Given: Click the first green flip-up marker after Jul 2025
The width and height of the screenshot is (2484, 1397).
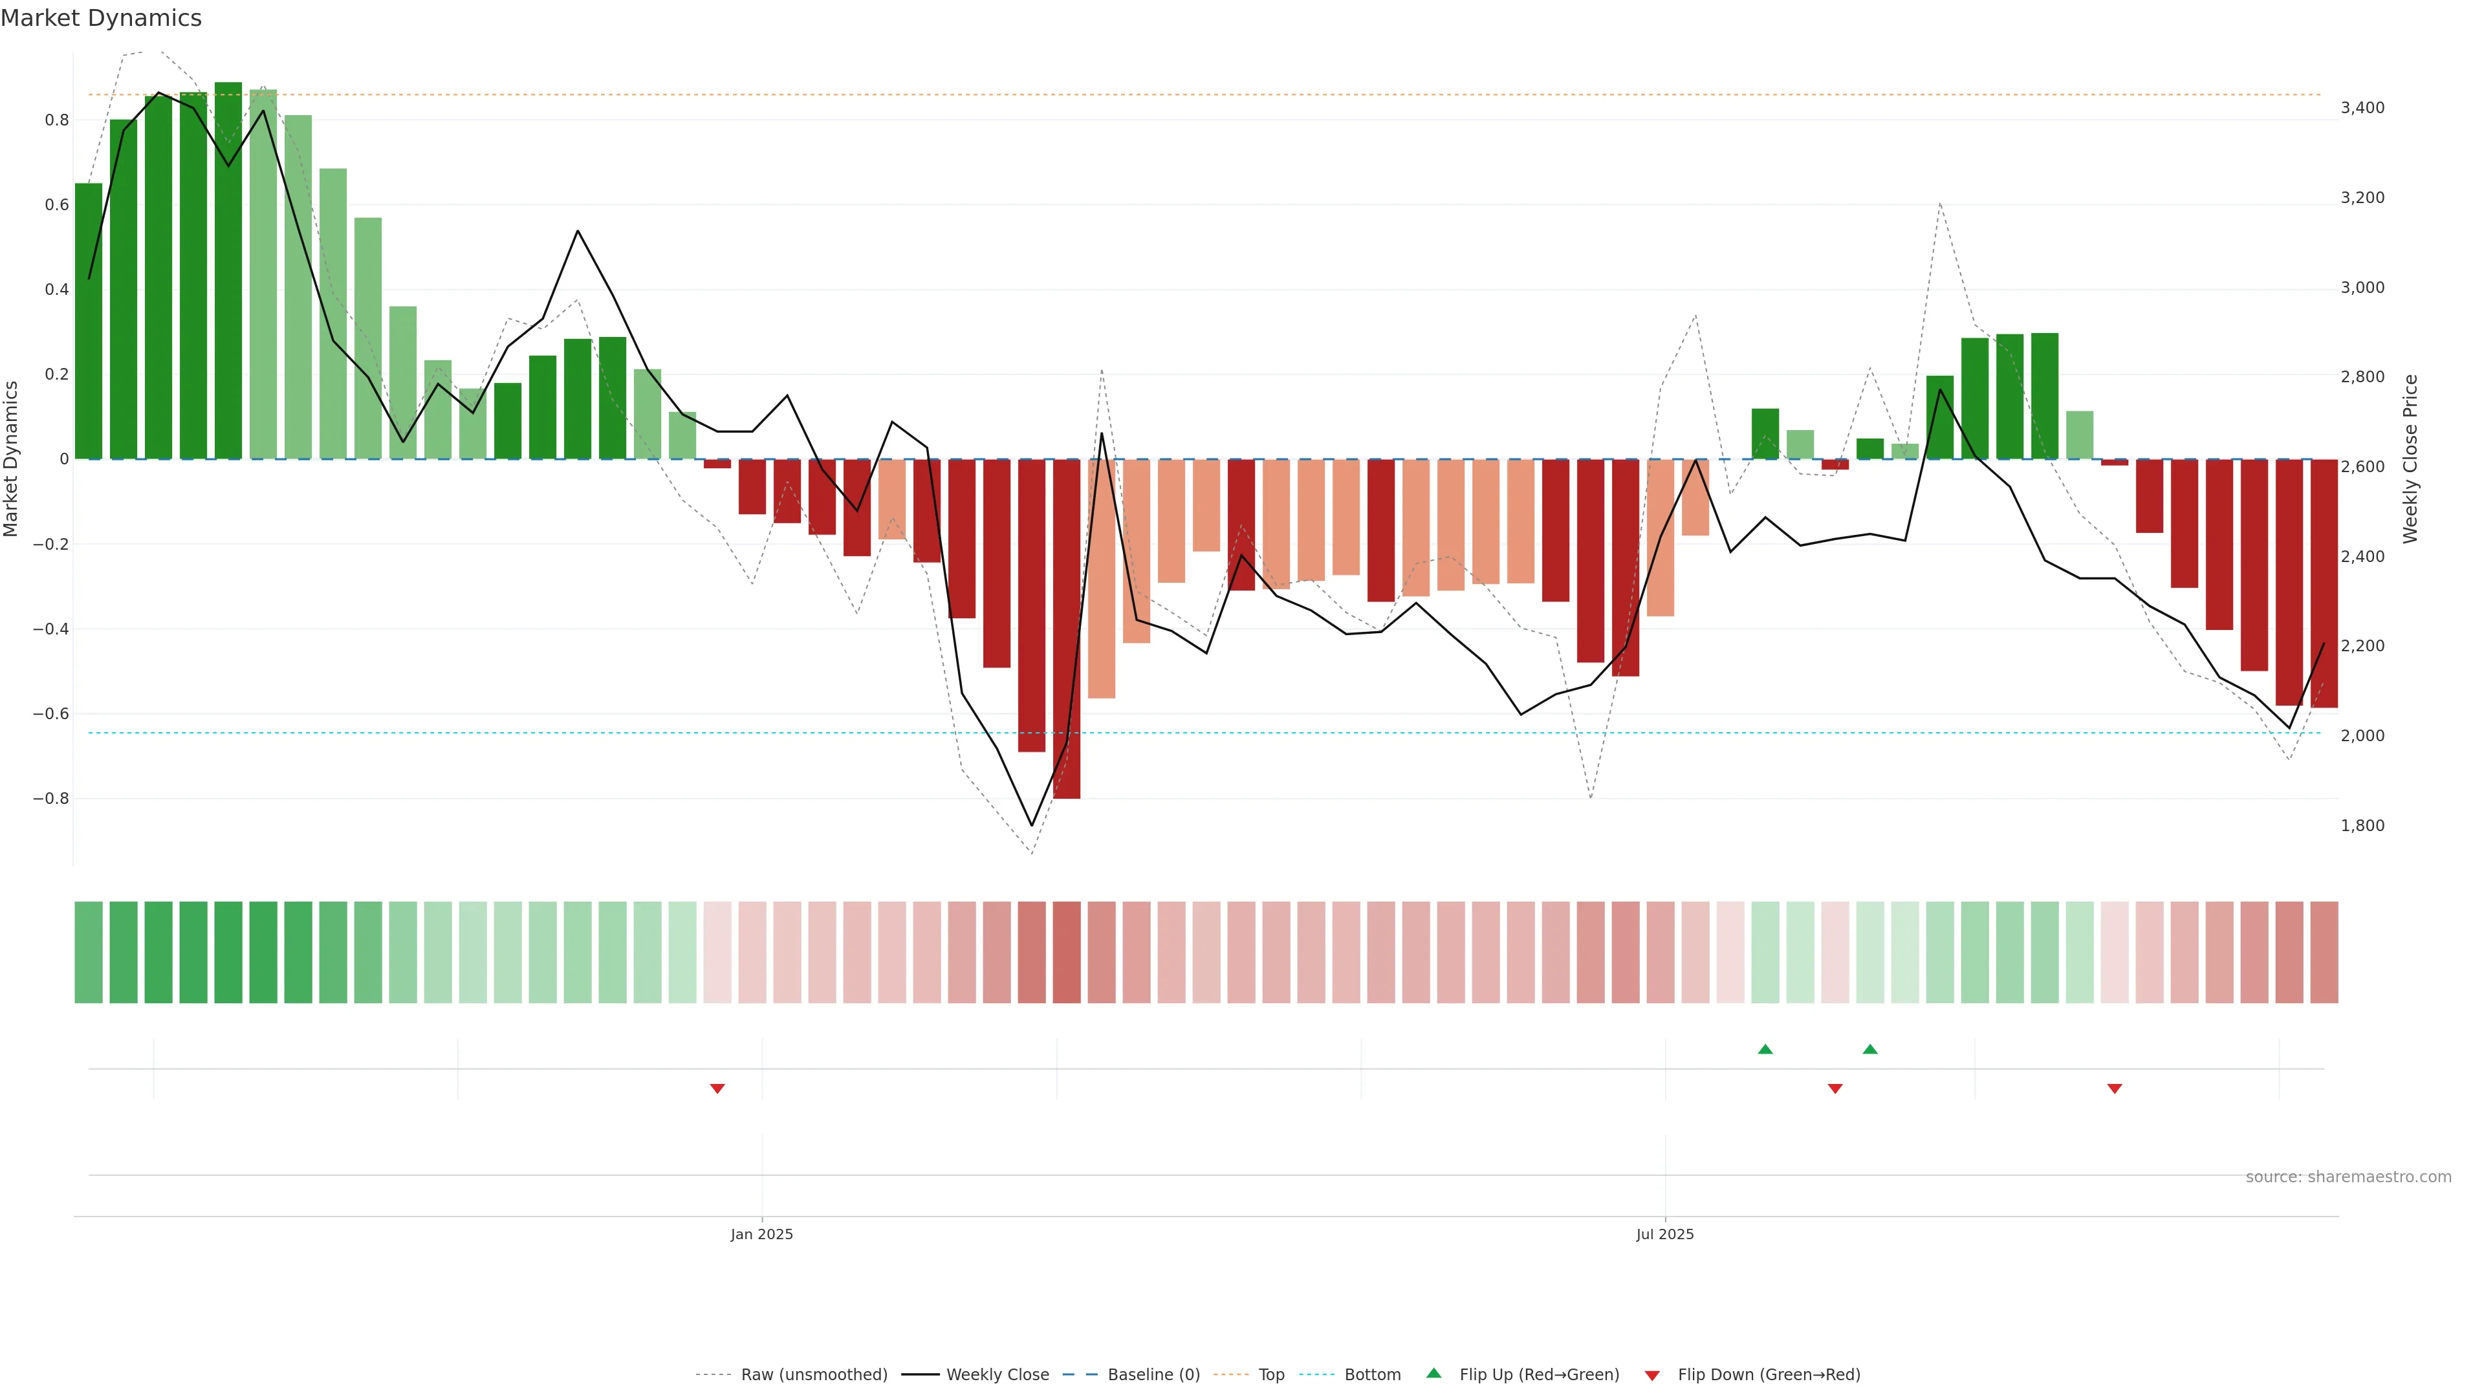Looking at the screenshot, I should coord(1765,1049).
